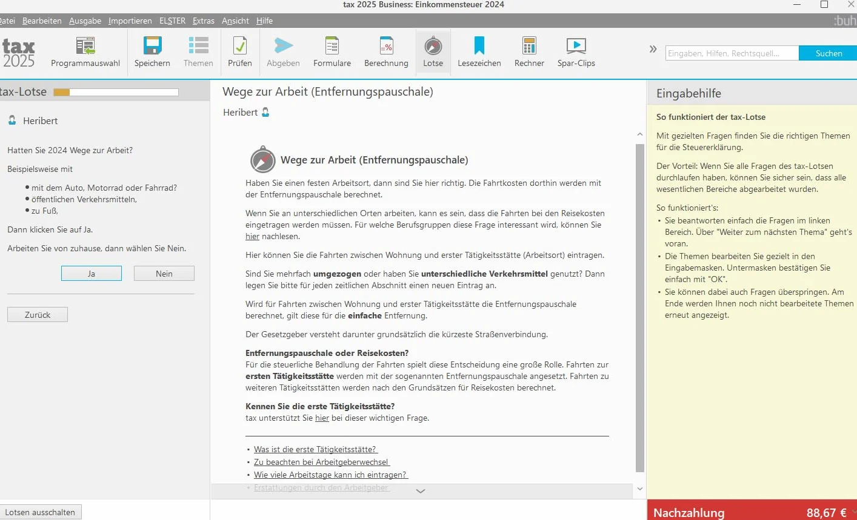Open Programmauswahl from the toolbar
857x520 pixels.
[x=85, y=52]
